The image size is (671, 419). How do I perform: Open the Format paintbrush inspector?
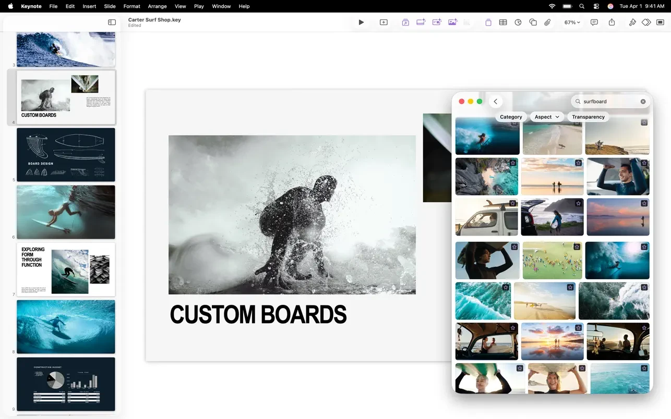point(632,22)
